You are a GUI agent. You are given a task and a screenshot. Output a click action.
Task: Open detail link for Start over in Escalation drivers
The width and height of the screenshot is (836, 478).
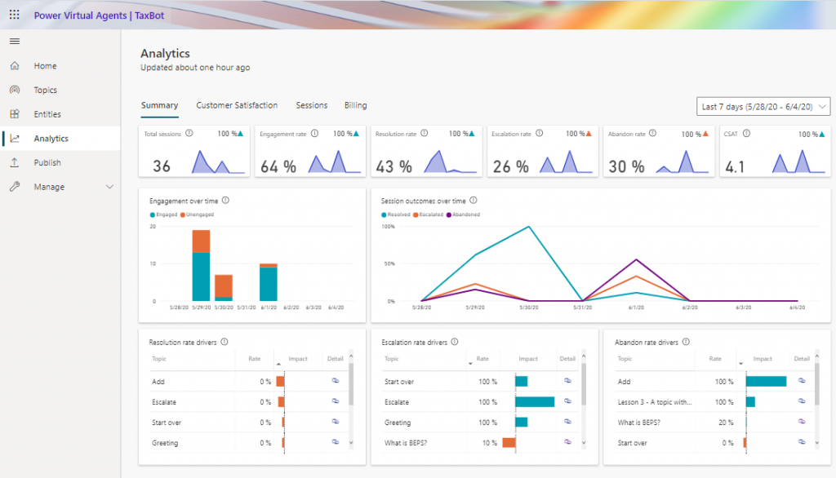(x=568, y=380)
